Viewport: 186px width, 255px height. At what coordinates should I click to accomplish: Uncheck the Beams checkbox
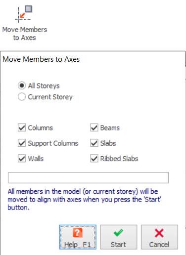[94, 127]
